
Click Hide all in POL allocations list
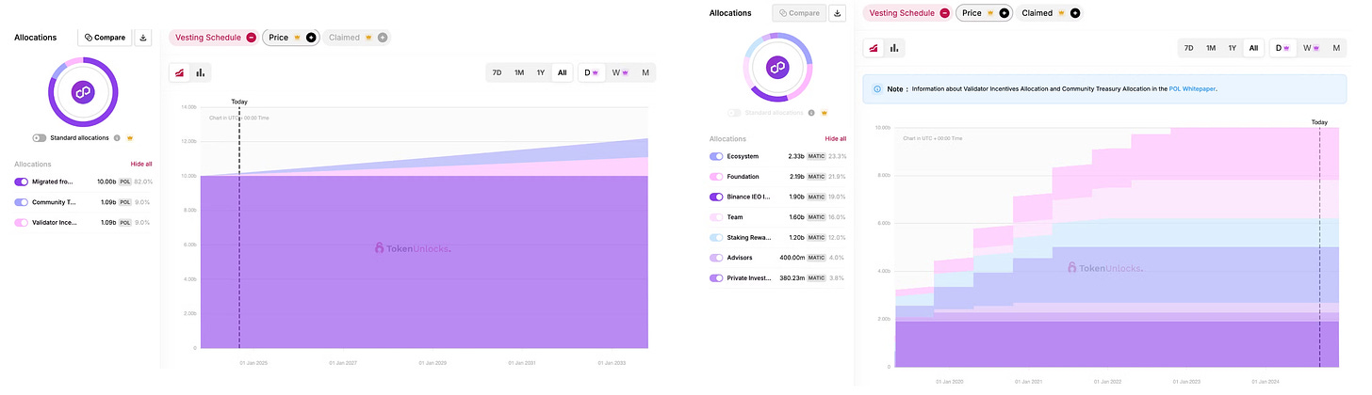tap(141, 164)
